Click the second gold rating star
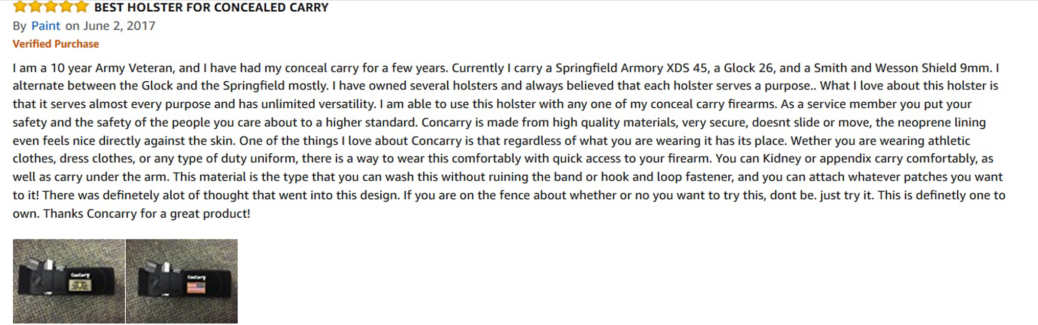Image resolution: width=1038 pixels, height=325 pixels. tap(35, 7)
